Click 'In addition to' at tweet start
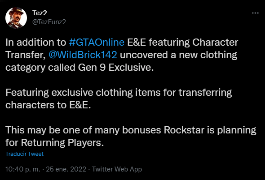The width and height of the screenshot is (265, 180). 35,42
